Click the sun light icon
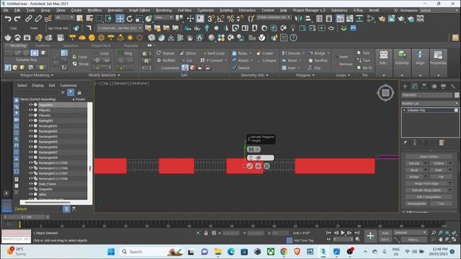Viewport: 461px width, 259px height. click(x=130, y=37)
